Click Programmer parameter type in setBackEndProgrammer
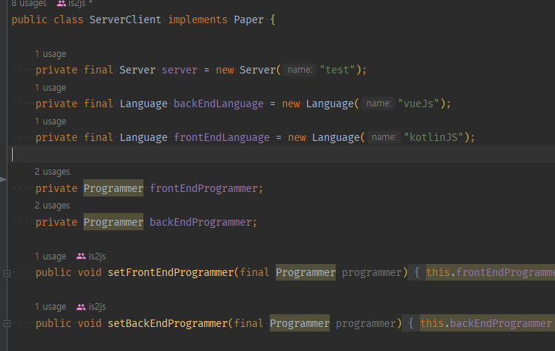The width and height of the screenshot is (555, 351). coord(300,323)
